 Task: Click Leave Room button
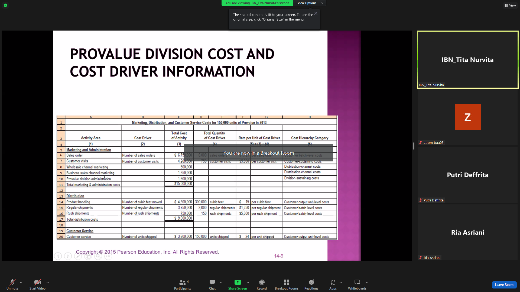pyautogui.click(x=504, y=285)
